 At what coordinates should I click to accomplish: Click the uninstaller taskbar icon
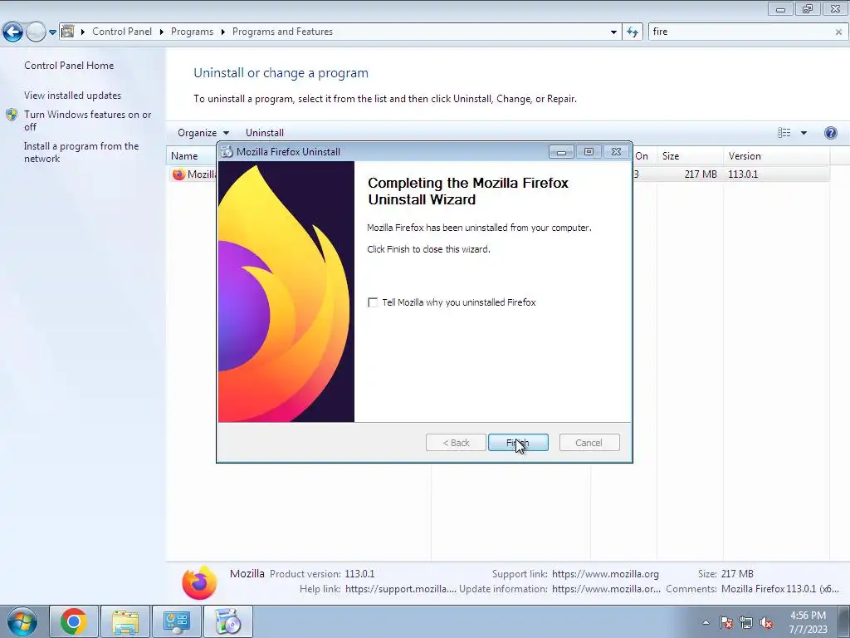(x=228, y=621)
